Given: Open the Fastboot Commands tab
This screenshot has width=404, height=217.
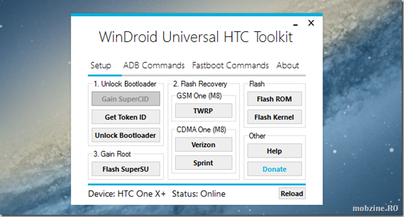Looking at the screenshot, I should pos(230,65).
